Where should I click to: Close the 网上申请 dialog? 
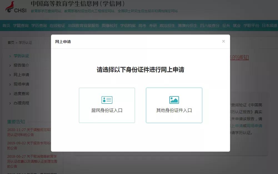click(223, 41)
